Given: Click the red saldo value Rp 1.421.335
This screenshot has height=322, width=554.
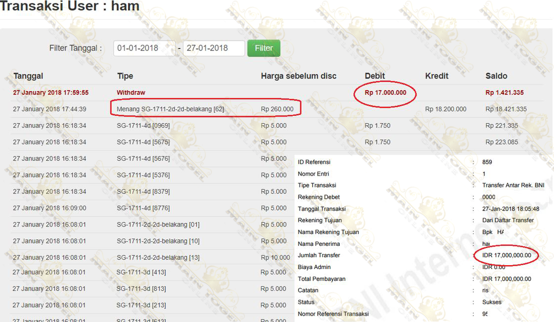Looking at the screenshot, I should tap(505, 92).
